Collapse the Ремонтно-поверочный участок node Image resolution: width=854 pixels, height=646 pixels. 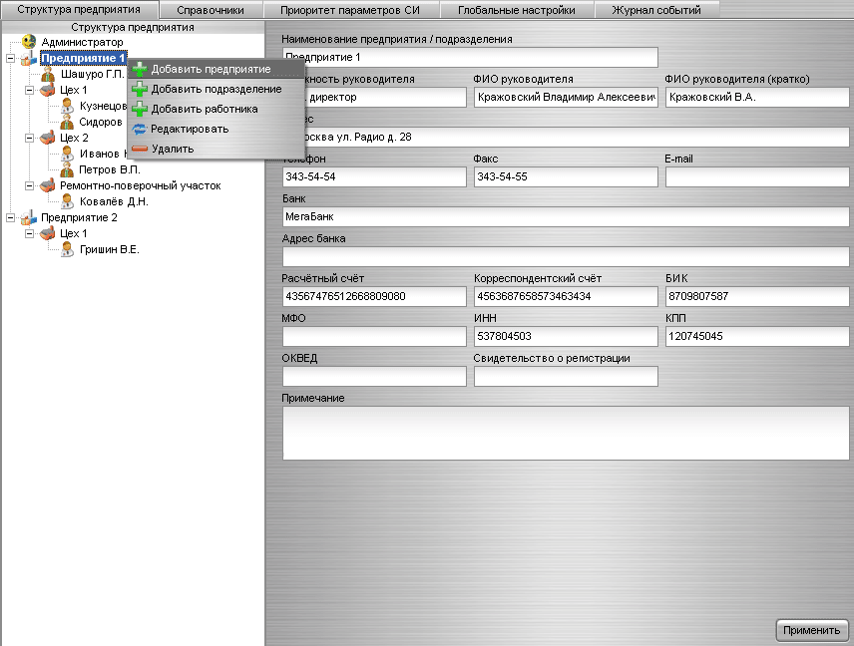29,185
